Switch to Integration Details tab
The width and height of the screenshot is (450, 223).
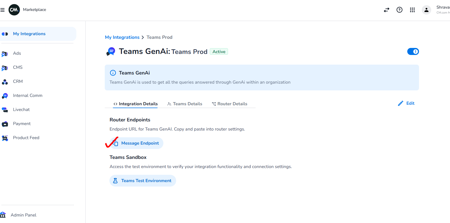[x=135, y=104]
